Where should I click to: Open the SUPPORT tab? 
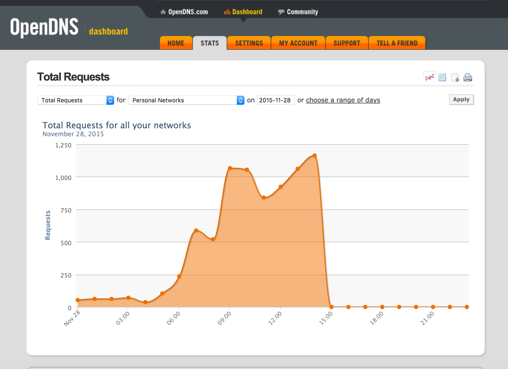pos(347,43)
